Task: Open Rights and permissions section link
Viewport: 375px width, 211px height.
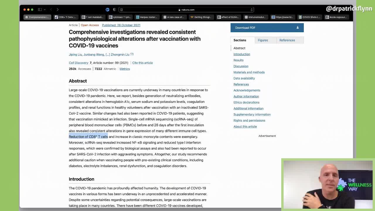Action: pyautogui.click(x=249, y=120)
